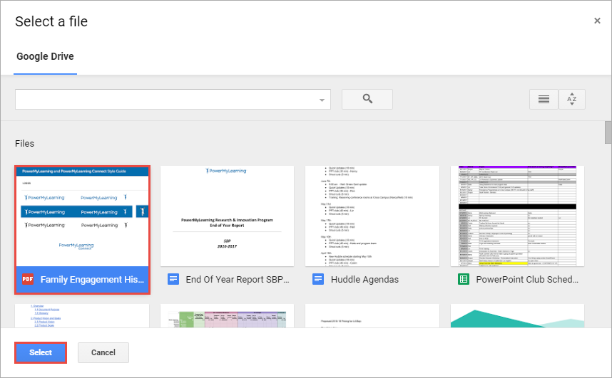Open the Google Drive tab

(45, 56)
